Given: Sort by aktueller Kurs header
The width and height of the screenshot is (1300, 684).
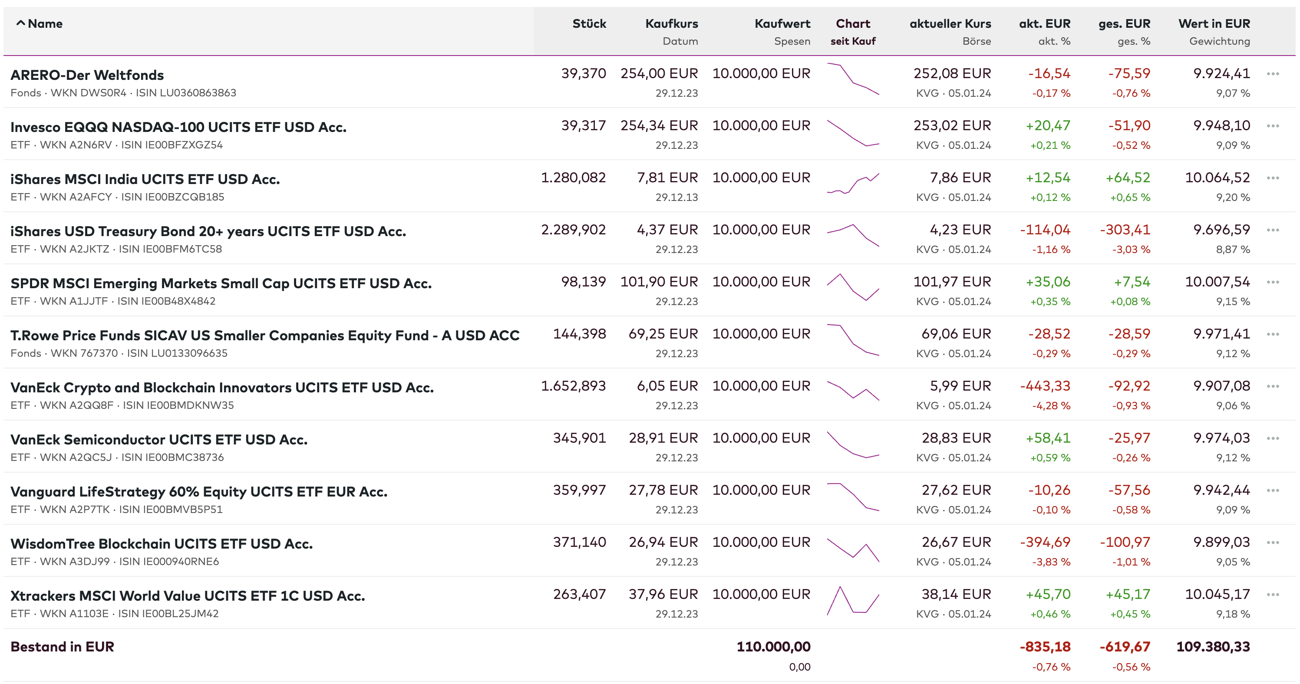Looking at the screenshot, I should pos(950,24).
